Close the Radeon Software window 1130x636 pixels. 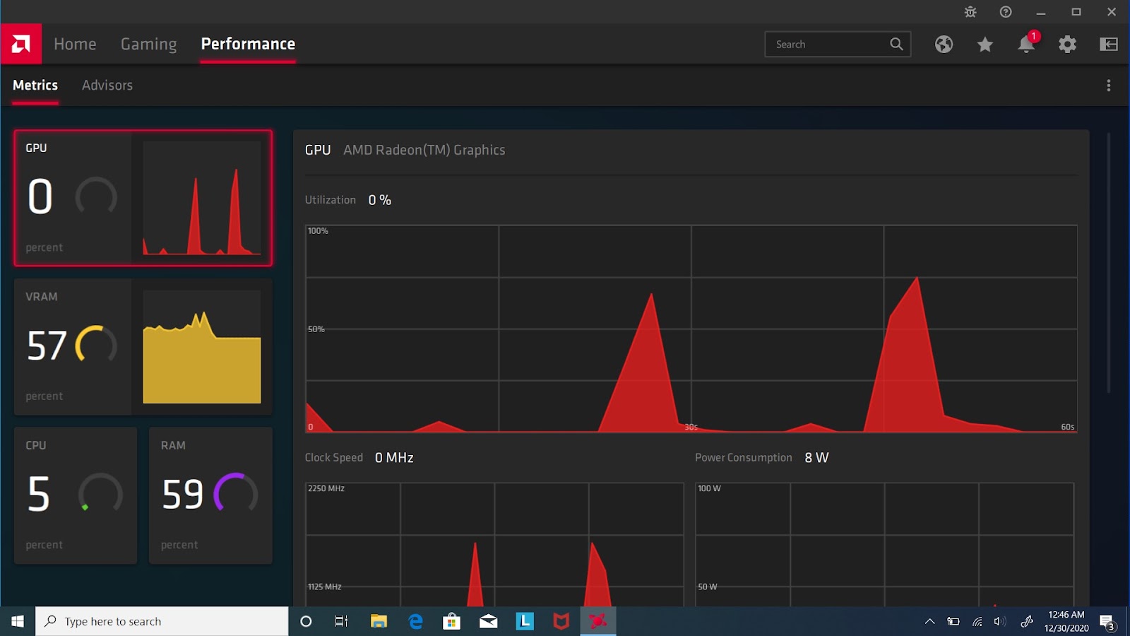(1112, 12)
